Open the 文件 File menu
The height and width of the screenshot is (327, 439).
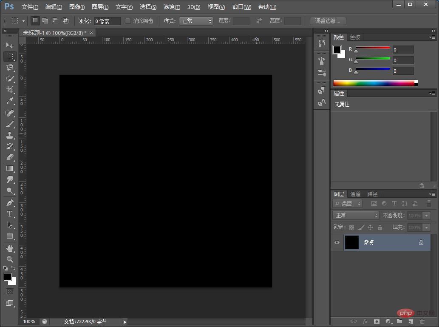(x=30, y=7)
